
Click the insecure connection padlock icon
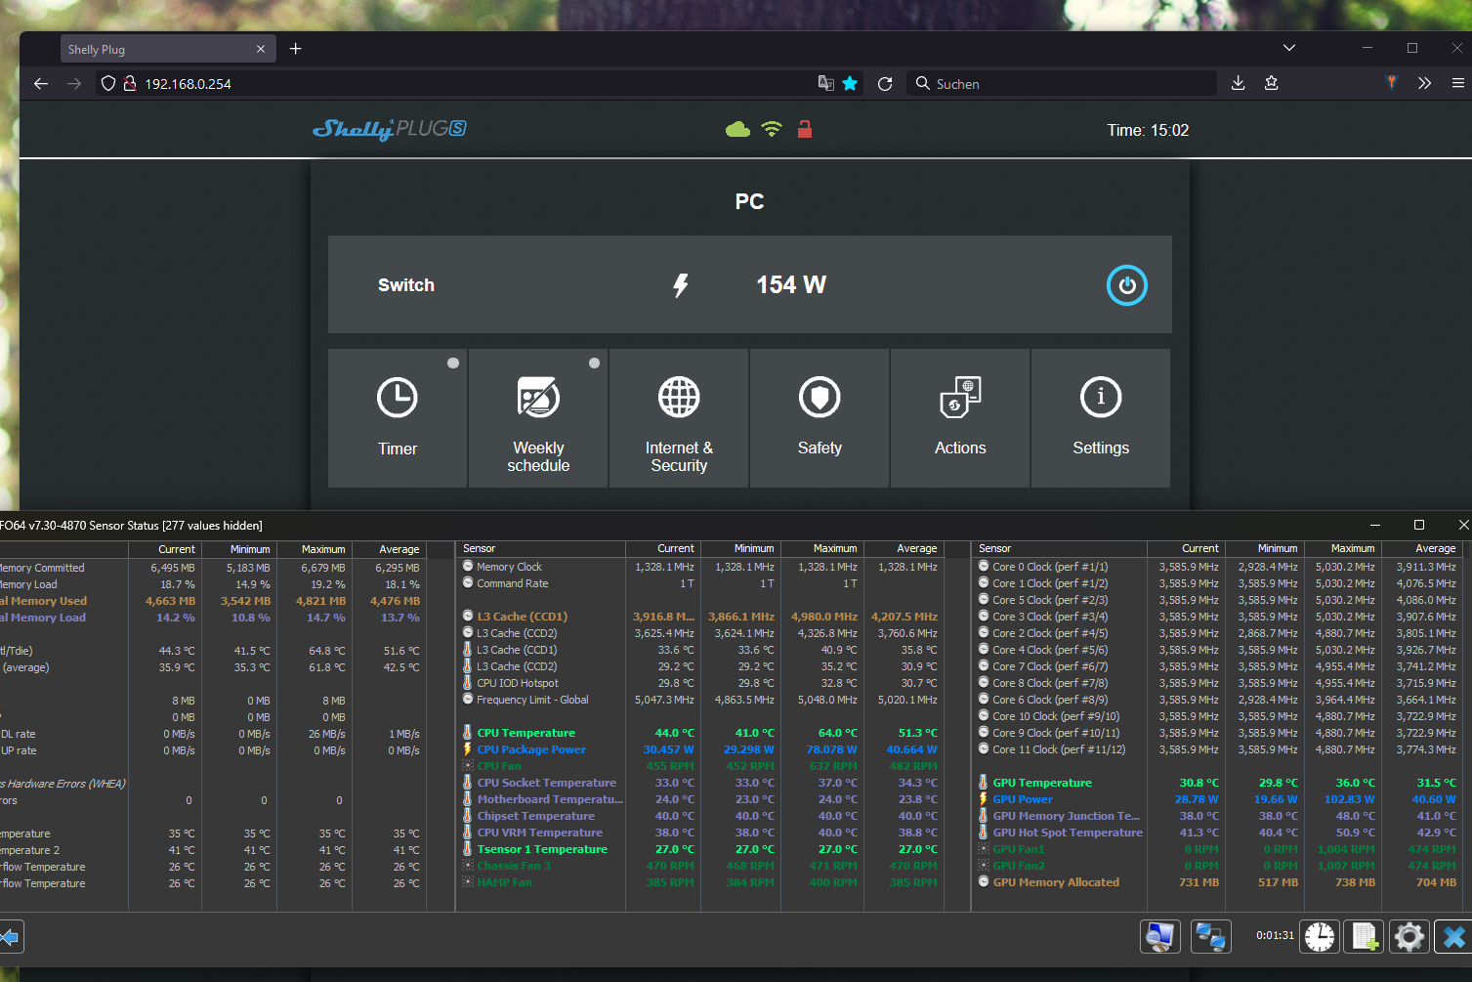(x=129, y=84)
